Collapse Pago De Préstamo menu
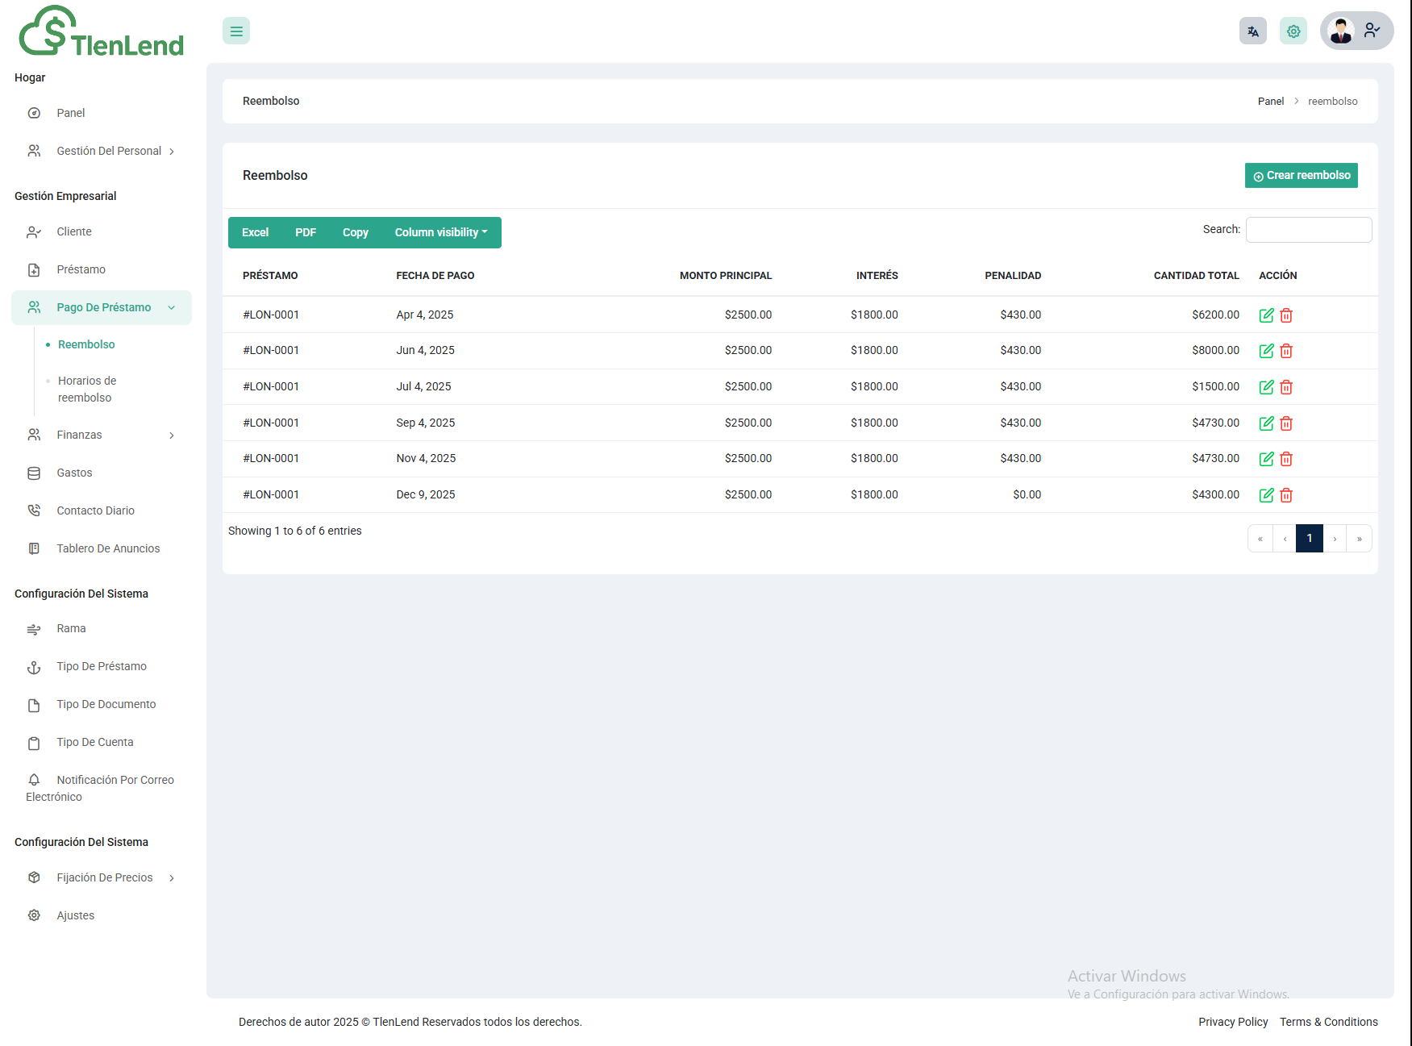The width and height of the screenshot is (1412, 1046). (x=102, y=307)
